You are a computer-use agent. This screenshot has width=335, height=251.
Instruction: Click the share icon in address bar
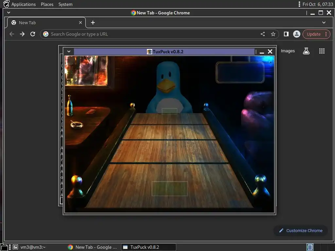point(263,34)
